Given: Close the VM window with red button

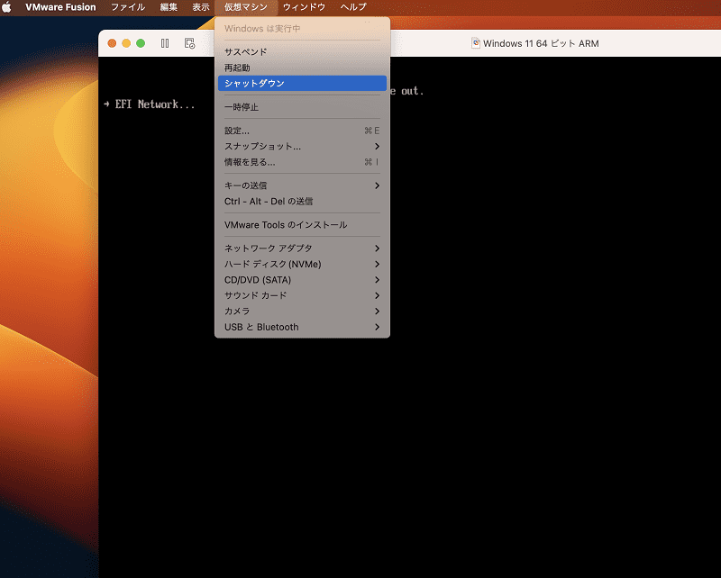Looking at the screenshot, I should (112, 43).
